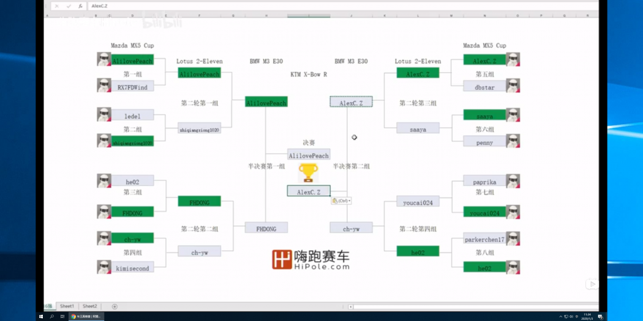Viewport: 643px width, 321px height.
Task: Select the FHDONG semifinal cell
Action: [x=266, y=227]
